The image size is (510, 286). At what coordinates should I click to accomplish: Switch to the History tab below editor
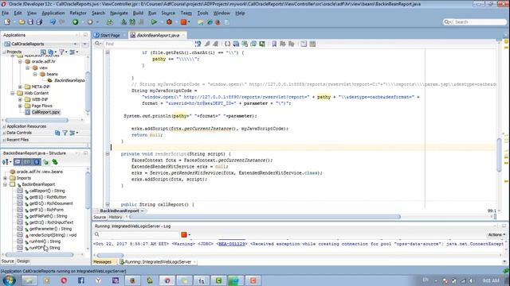click(116, 217)
